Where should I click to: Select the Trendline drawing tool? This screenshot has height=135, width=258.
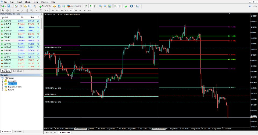[x=22, y=10]
